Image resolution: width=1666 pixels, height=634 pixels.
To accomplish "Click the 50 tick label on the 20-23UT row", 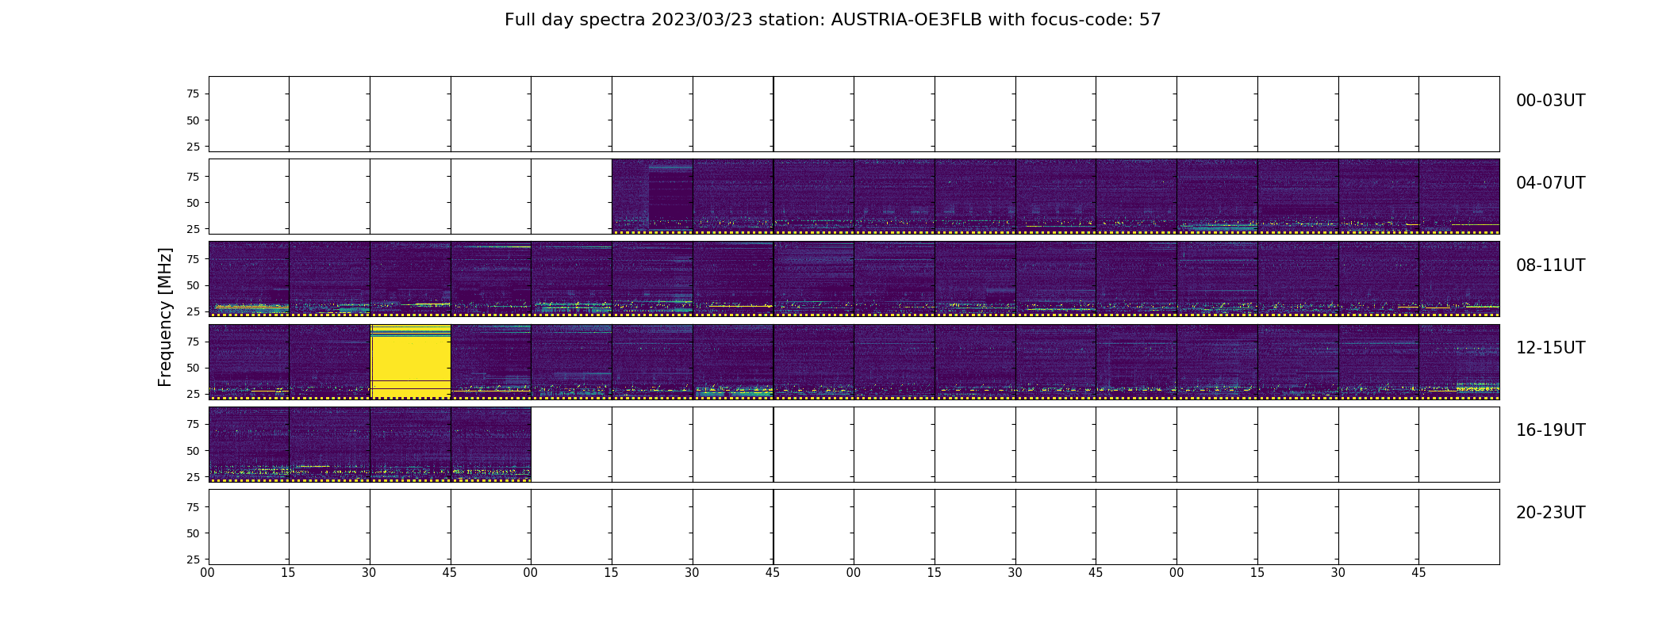I will click(193, 533).
